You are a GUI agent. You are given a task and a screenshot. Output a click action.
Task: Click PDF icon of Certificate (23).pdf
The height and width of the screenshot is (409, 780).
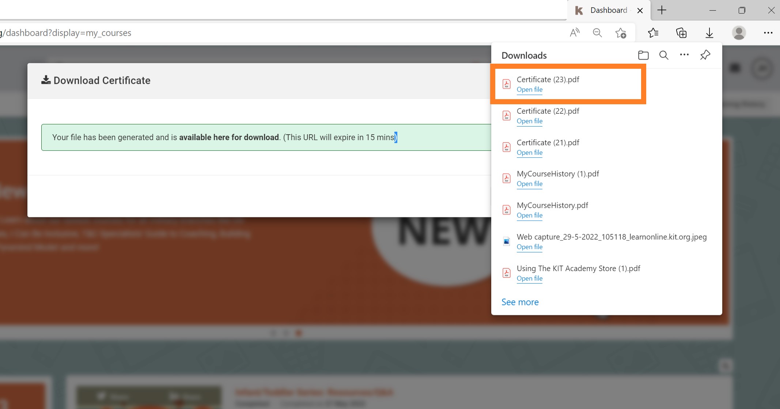coord(507,84)
